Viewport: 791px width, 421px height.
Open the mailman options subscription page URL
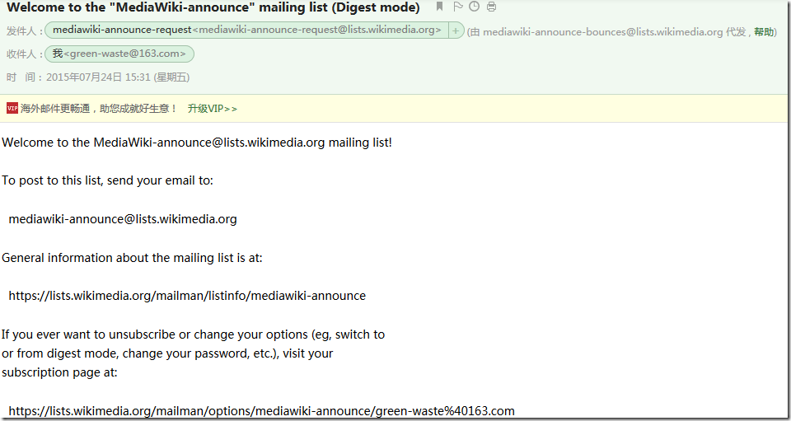pos(262,410)
